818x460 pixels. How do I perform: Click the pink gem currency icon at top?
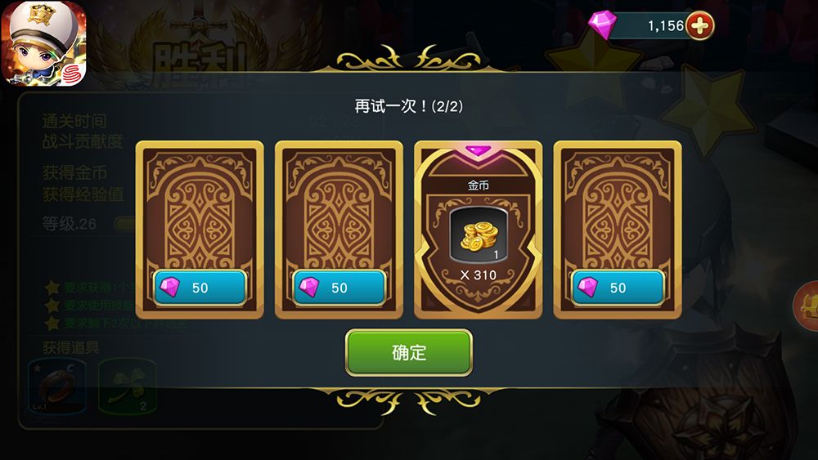tap(603, 25)
